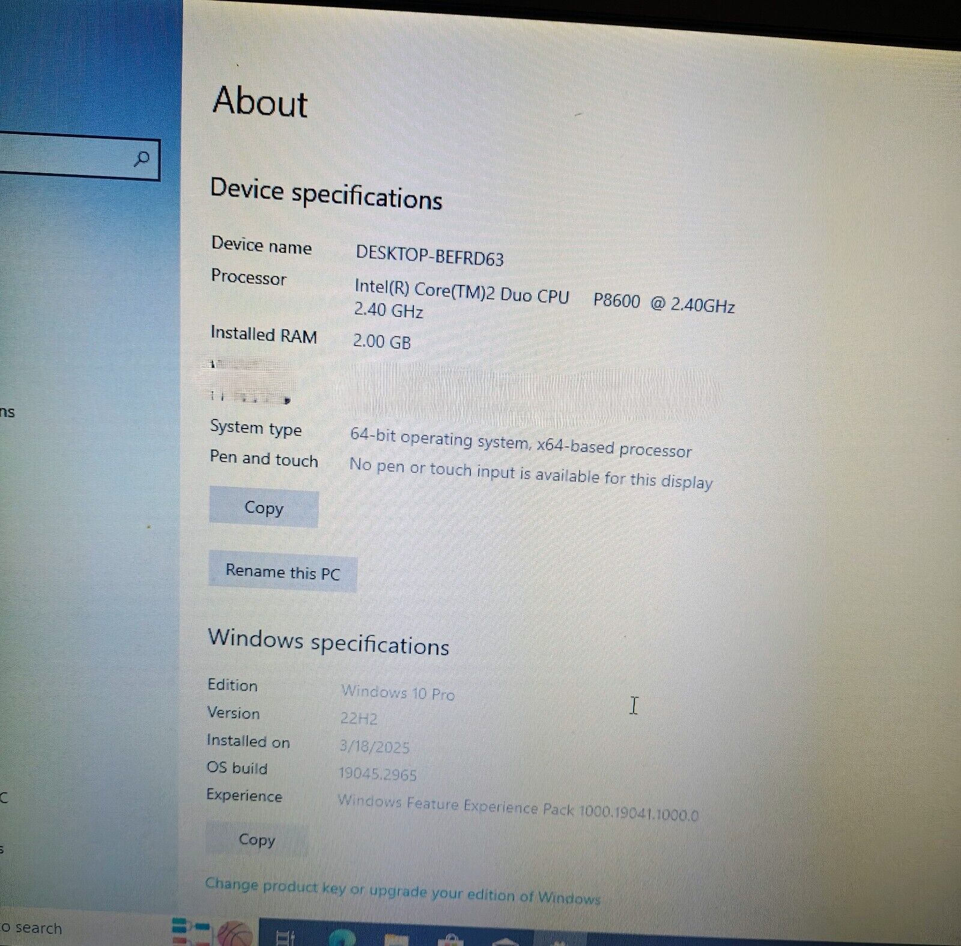The height and width of the screenshot is (946, 961).
Task: Click the OS build value 19045.2965
Action: 378,774
